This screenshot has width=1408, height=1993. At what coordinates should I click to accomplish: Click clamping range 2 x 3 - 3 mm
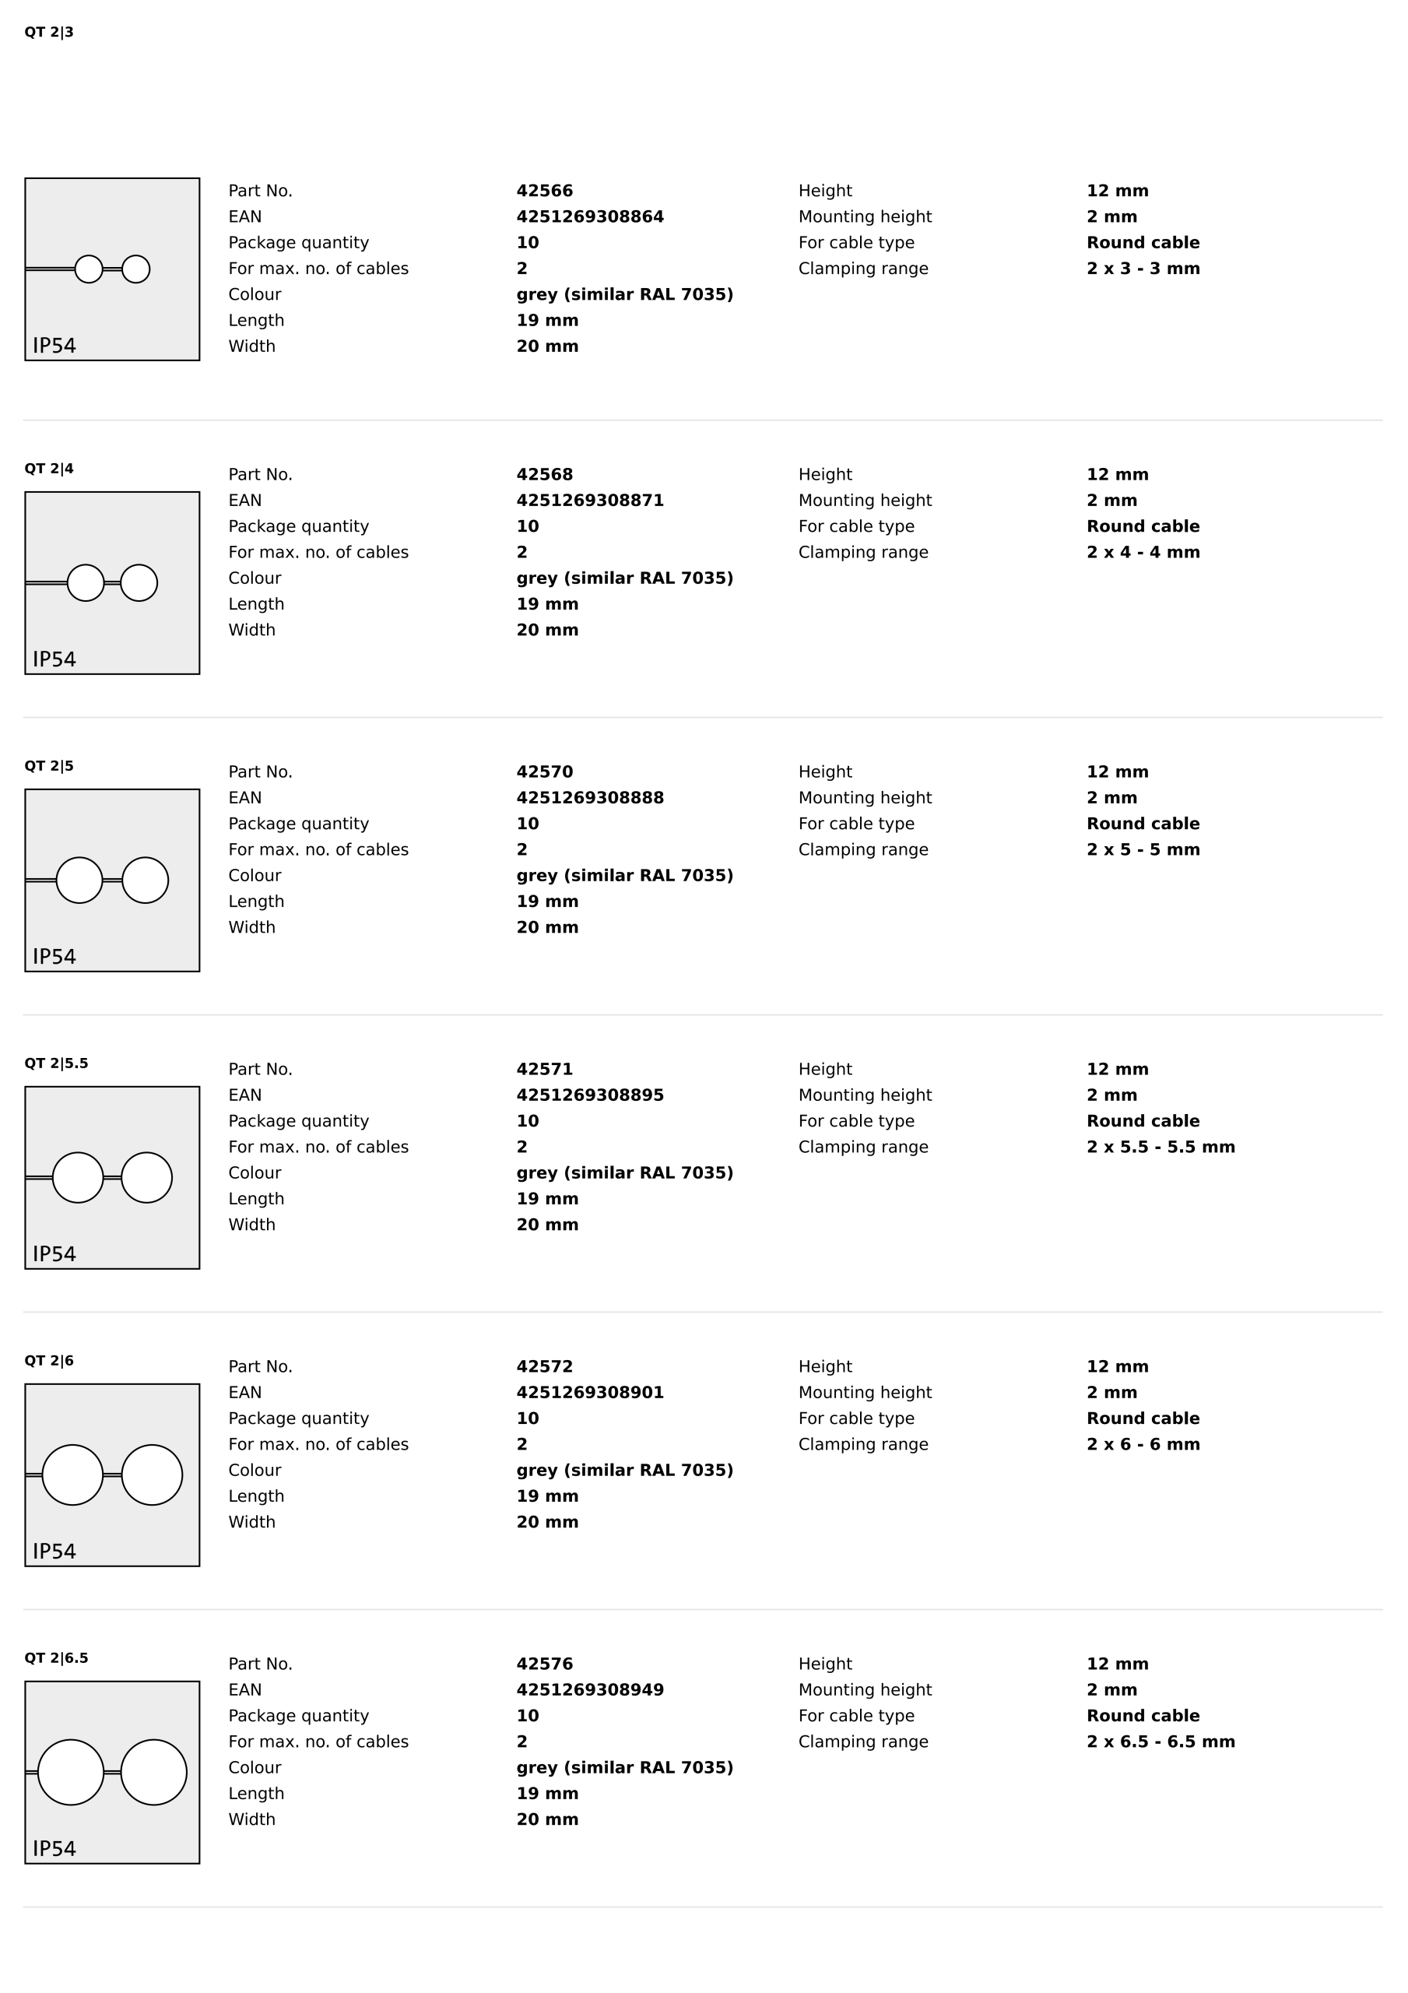pyautogui.click(x=1143, y=269)
